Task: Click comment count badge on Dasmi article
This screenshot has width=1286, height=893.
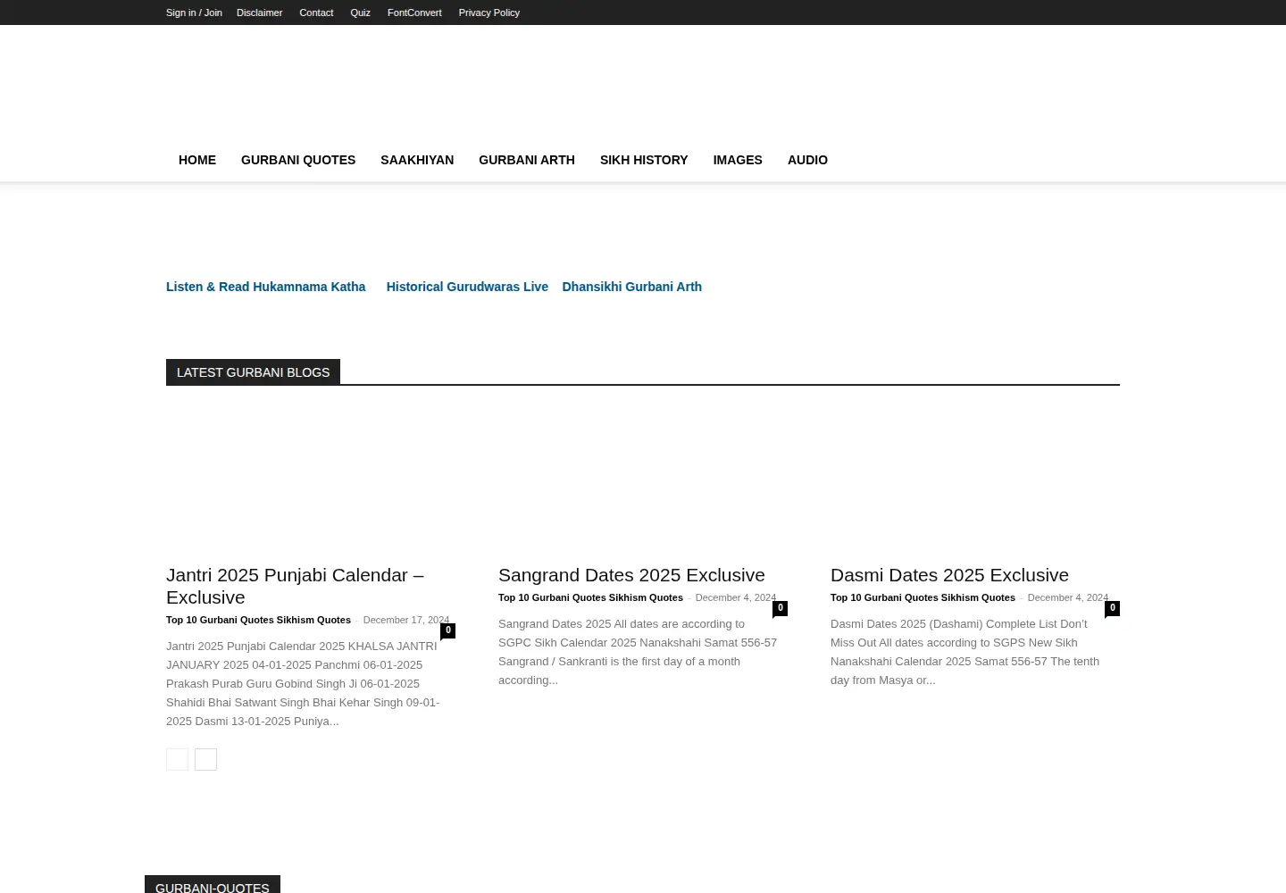Action: point(1112,608)
